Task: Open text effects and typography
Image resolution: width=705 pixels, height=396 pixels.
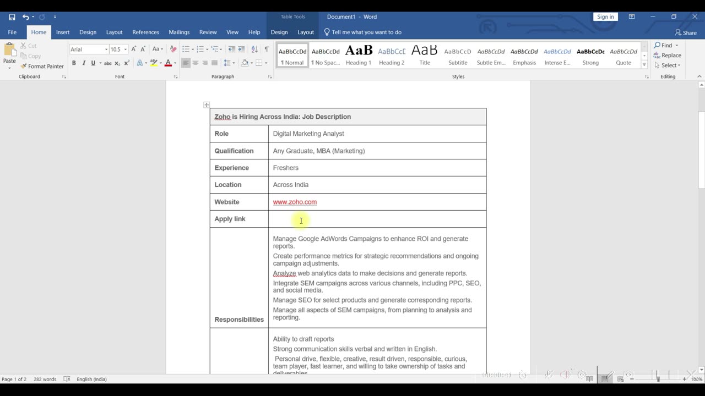Action: (140, 63)
